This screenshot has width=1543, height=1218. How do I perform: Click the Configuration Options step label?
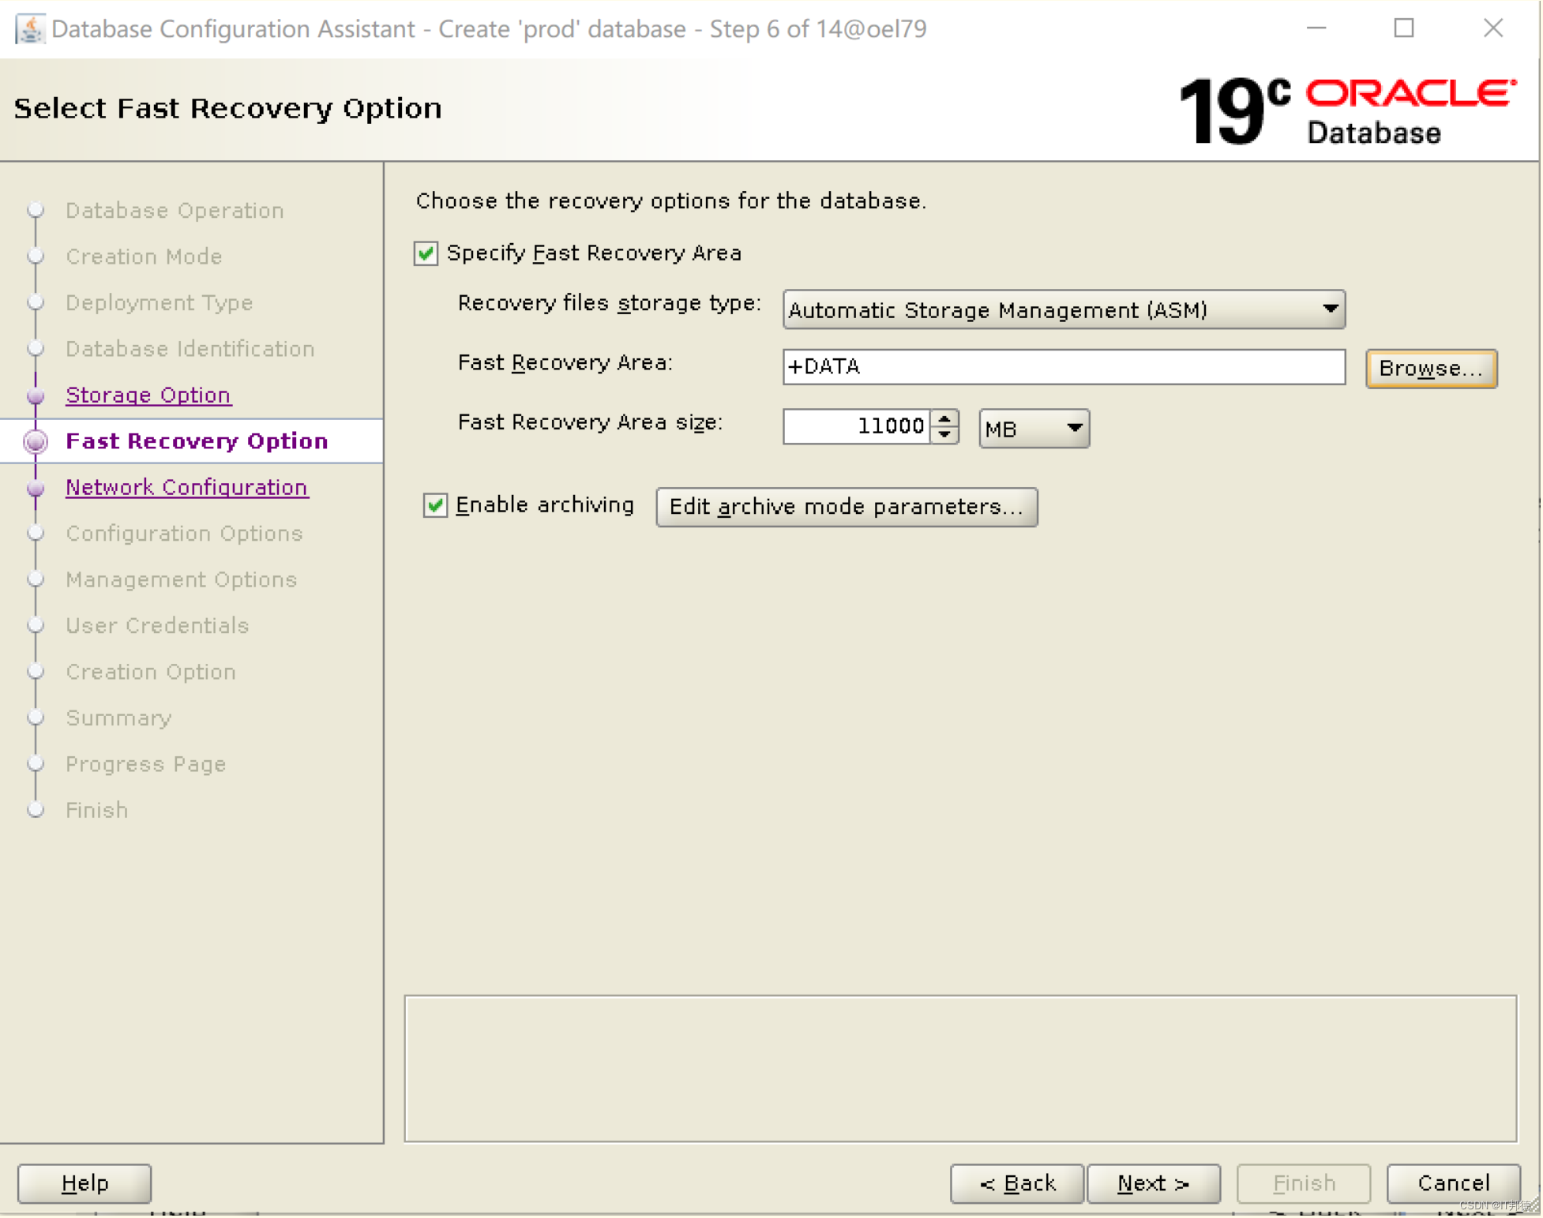[184, 533]
